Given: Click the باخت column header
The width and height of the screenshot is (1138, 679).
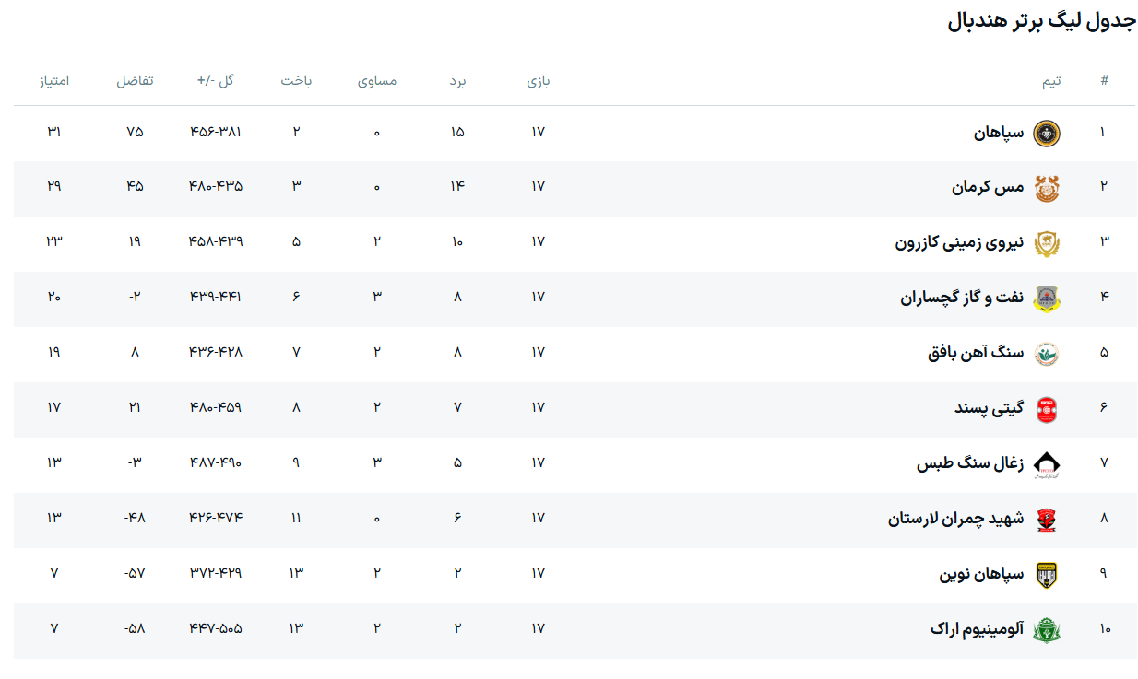Looking at the screenshot, I should pos(296,81).
